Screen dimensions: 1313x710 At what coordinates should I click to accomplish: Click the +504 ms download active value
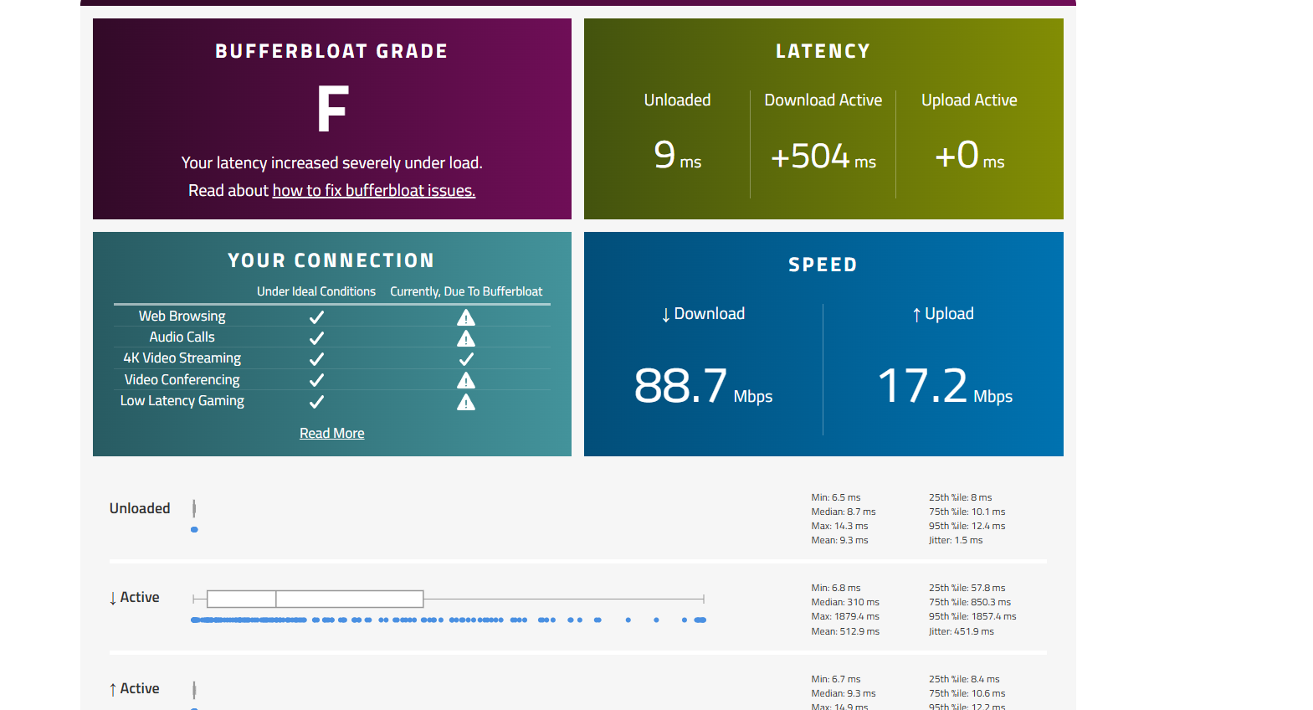pos(823,156)
